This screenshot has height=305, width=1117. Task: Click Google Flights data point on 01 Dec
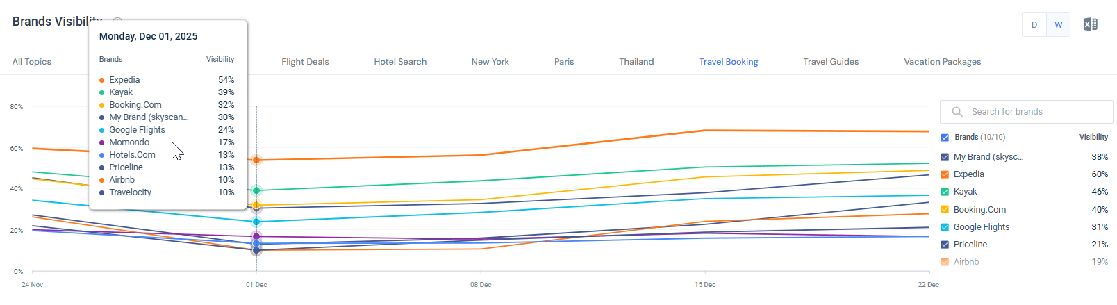click(256, 222)
